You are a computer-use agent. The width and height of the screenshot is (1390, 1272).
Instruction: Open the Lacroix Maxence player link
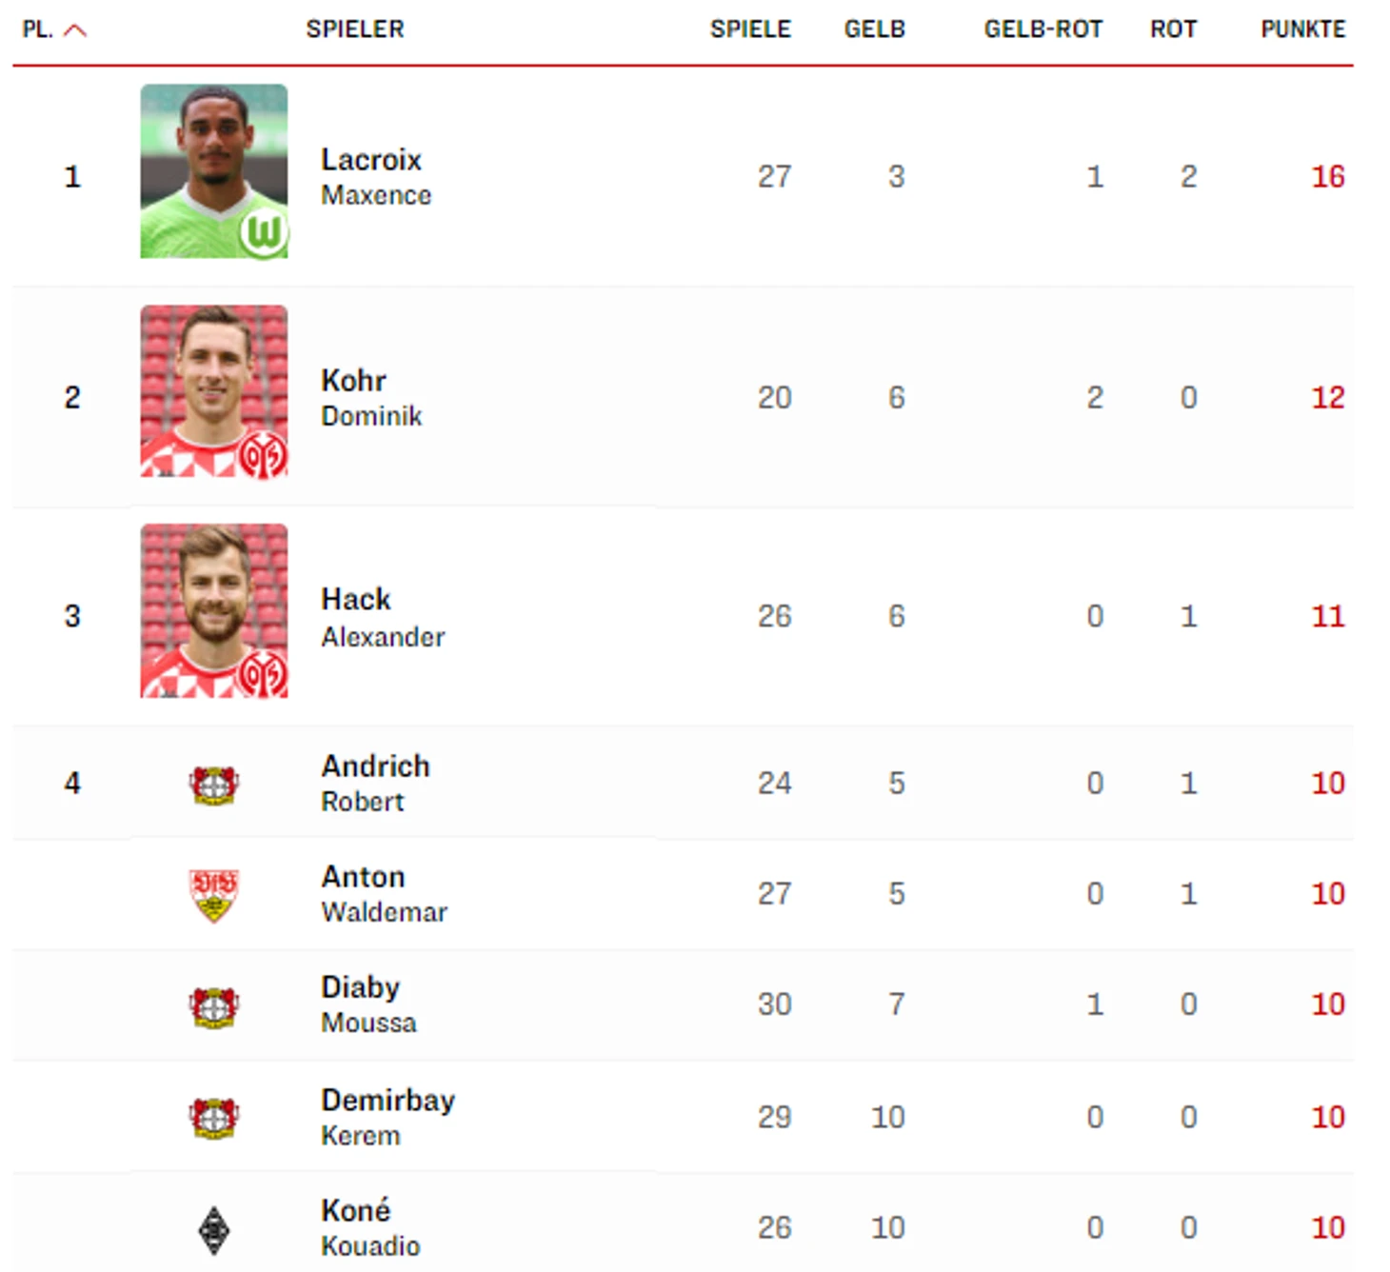(376, 176)
